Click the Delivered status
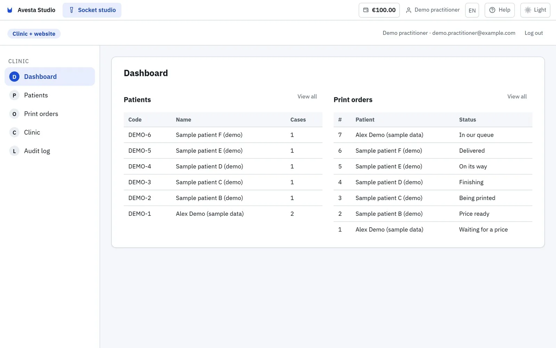 tap(472, 151)
